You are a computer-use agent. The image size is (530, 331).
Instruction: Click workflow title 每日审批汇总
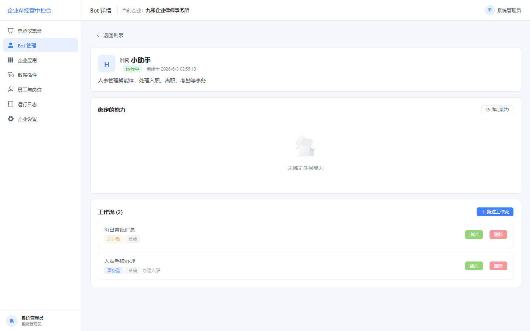click(120, 230)
